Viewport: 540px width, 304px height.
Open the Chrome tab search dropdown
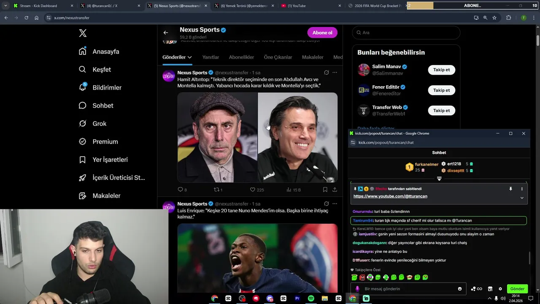point(5,6)
